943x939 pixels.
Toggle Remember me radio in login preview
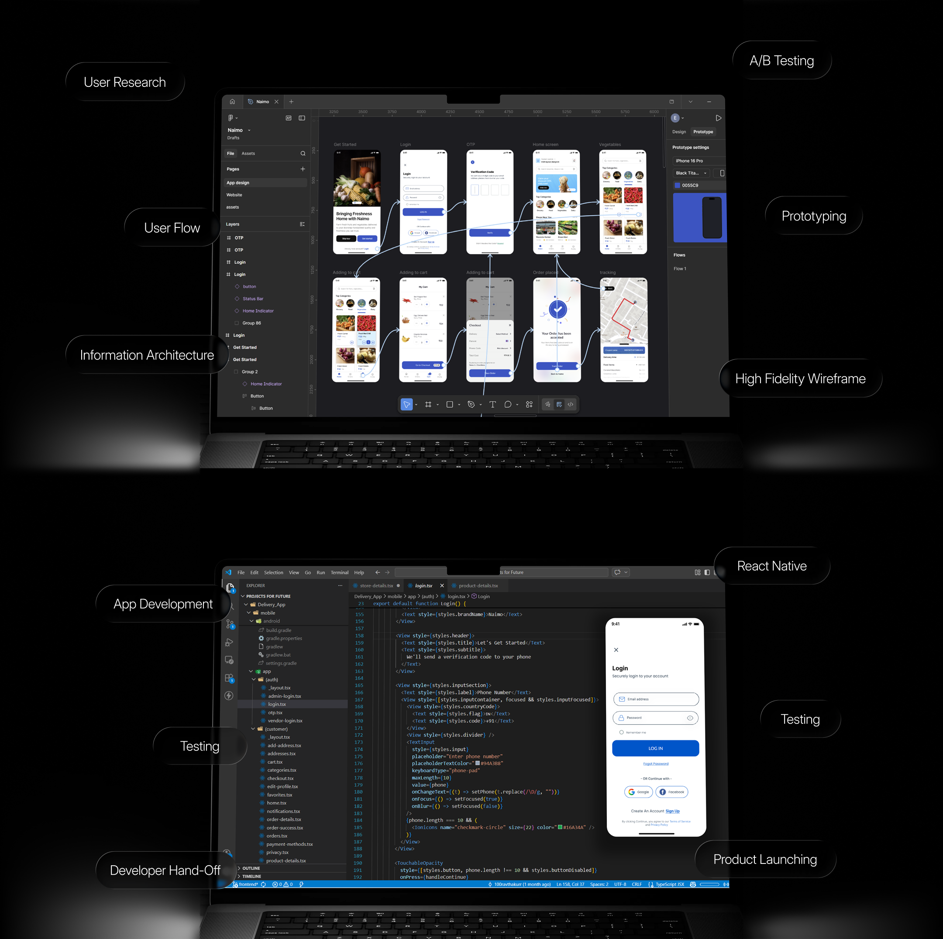pyautogui.click(x=621, y=733)
